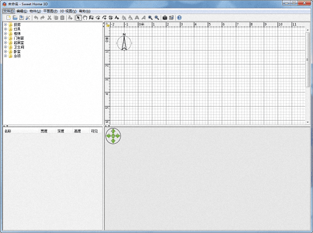Click the Create photo camera icon
This screenshot has width=313, height=233.
(x=164, y=17)
